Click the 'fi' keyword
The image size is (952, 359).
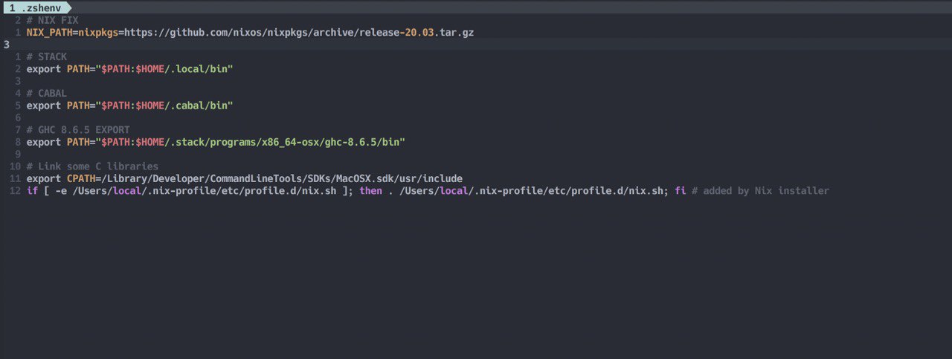point(680,191)
